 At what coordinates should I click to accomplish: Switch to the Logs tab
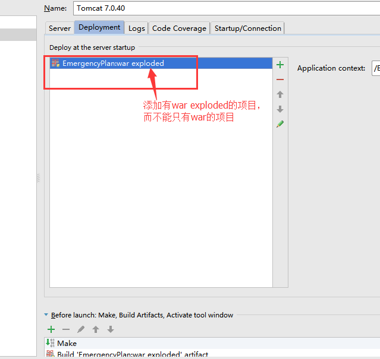(137, 28)
